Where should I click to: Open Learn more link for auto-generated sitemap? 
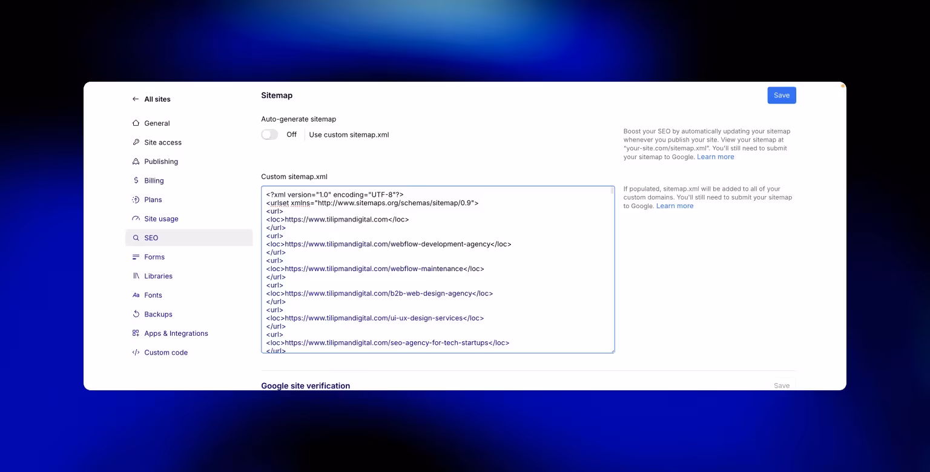[715, 157]
